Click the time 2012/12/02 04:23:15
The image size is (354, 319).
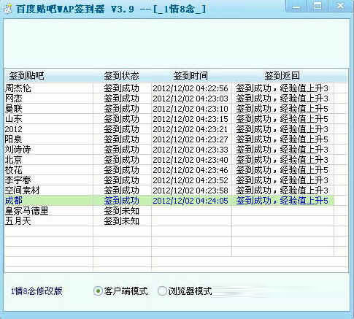point(191,119)
